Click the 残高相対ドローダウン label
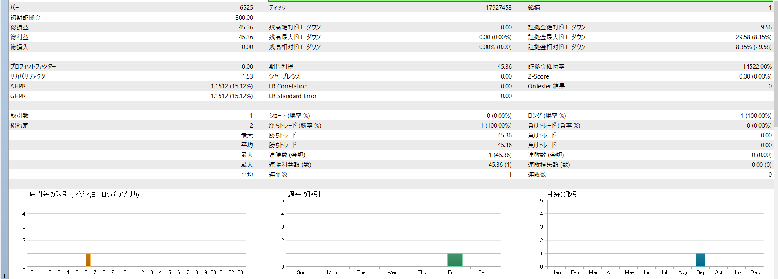The image size is (778, 279). (294, 47)
